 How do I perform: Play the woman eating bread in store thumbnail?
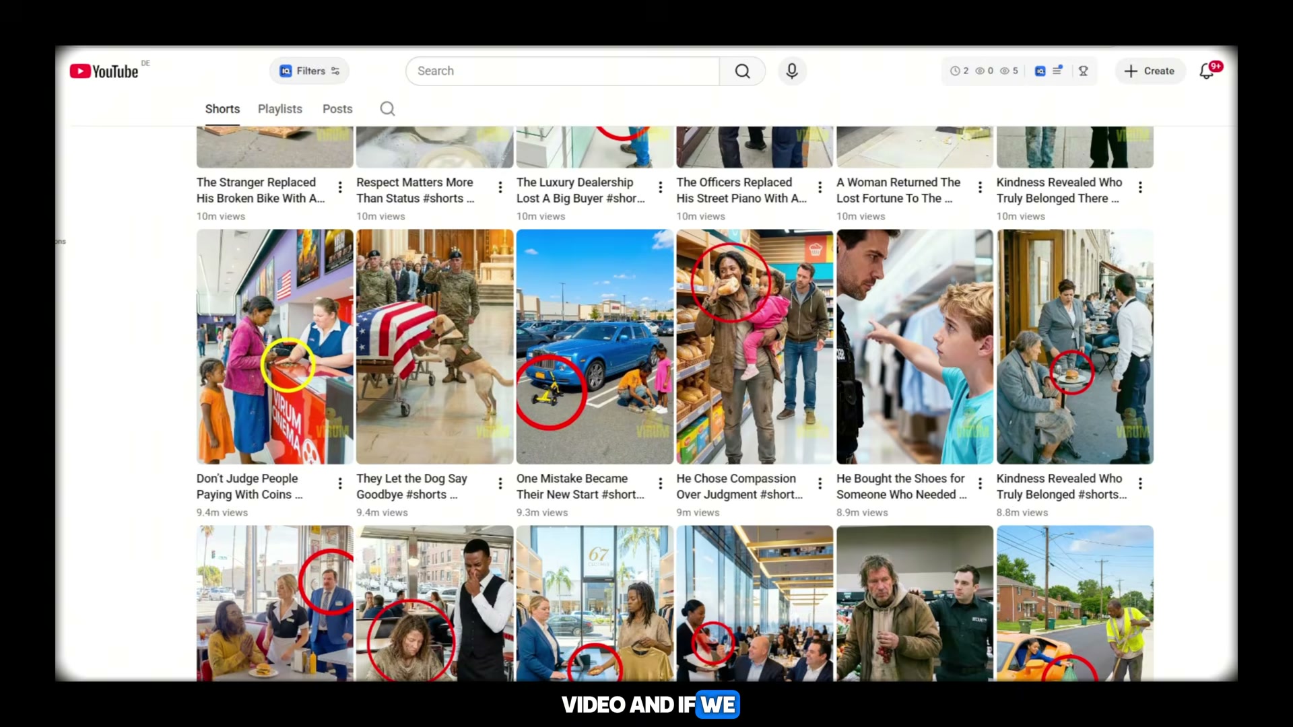(755, 347)
